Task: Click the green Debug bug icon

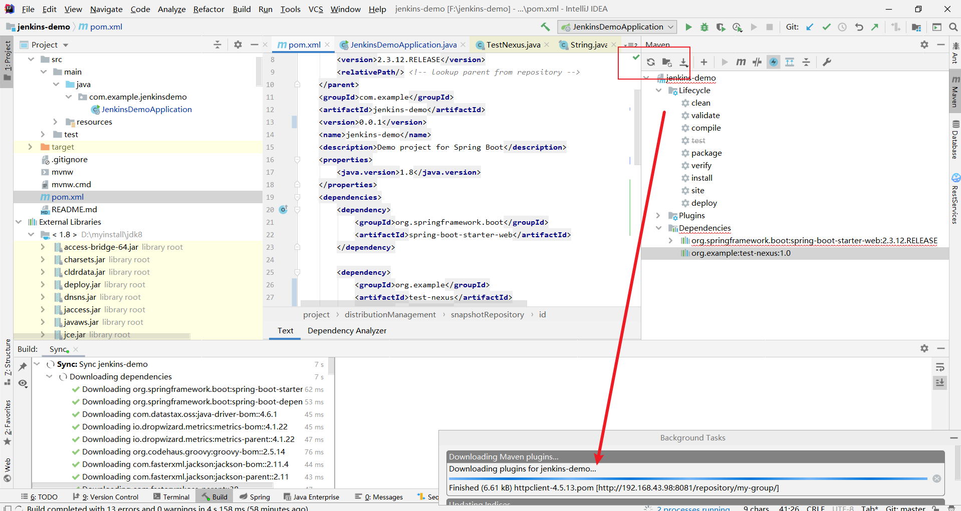Action: tap(704, 27)
